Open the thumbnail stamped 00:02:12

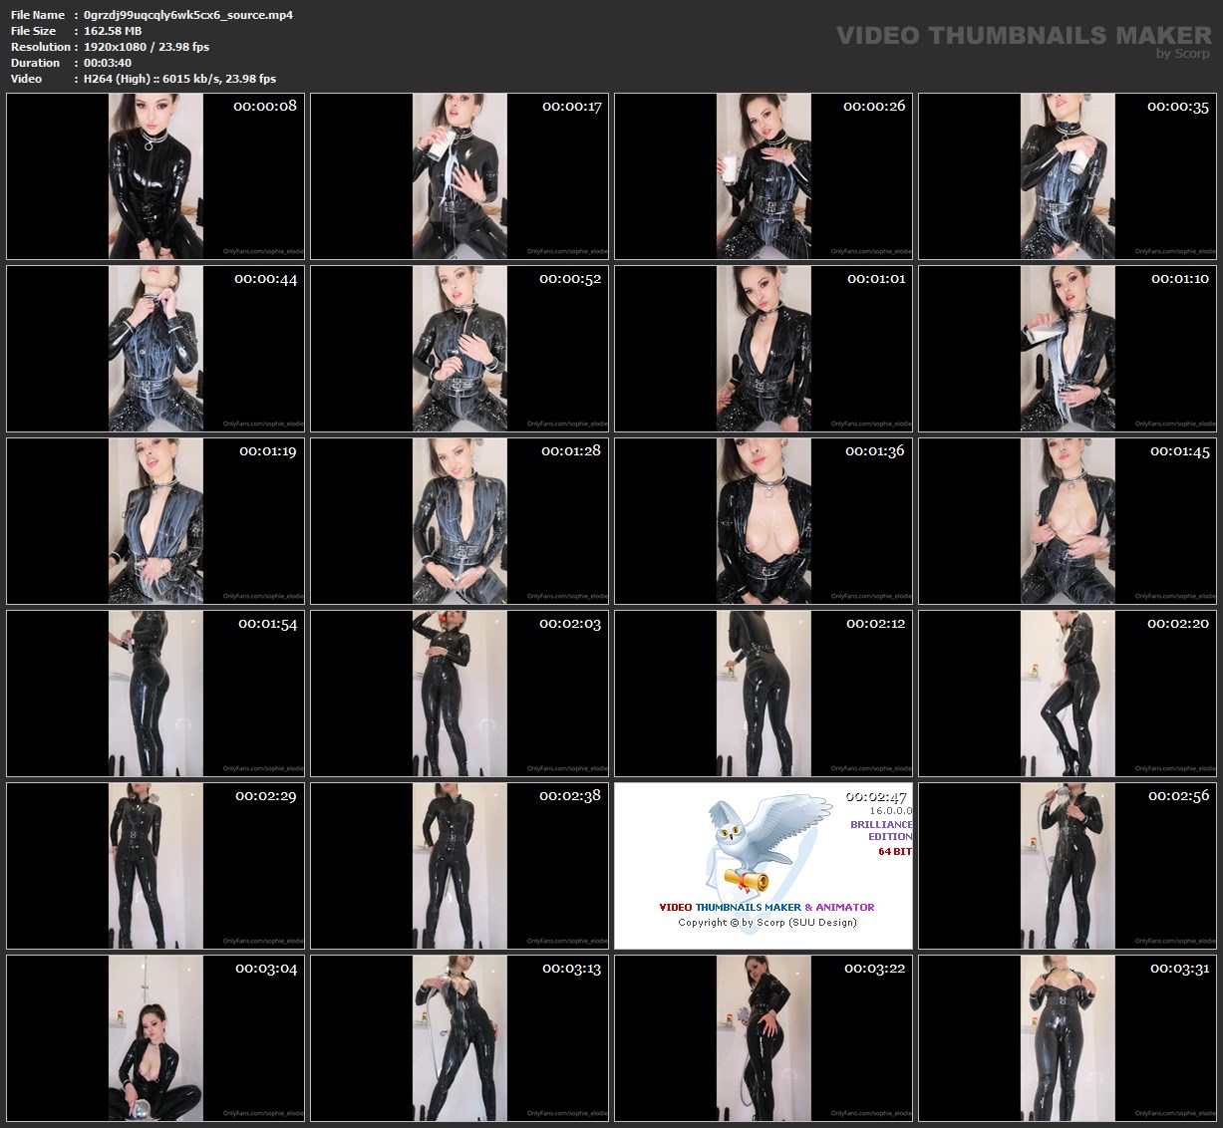point(764,694)
